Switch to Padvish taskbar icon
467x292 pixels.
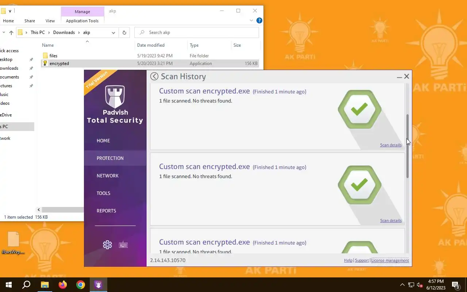click(98, 285)
